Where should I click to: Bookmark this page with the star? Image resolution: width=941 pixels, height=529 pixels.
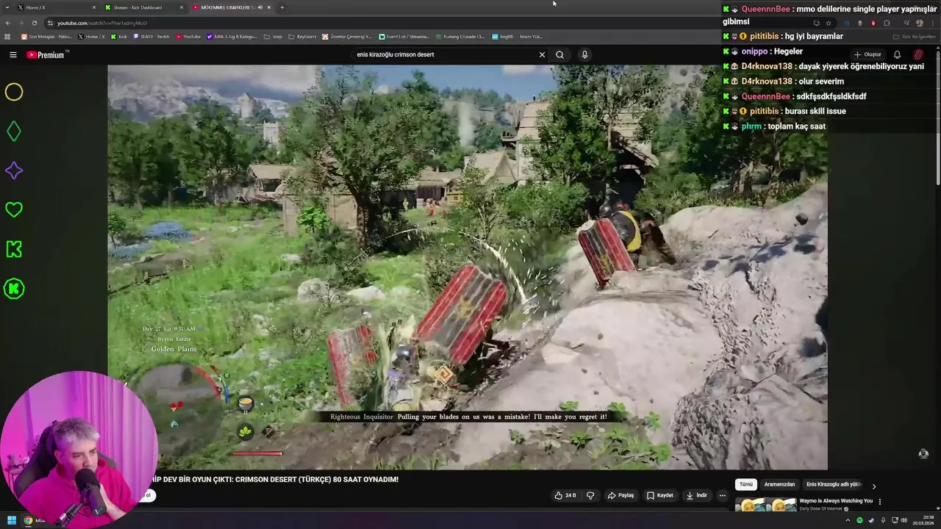tap(829, 23)
